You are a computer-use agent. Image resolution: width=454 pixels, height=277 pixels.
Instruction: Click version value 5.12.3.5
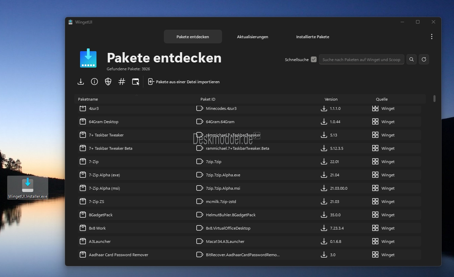(x=337, y=148)
